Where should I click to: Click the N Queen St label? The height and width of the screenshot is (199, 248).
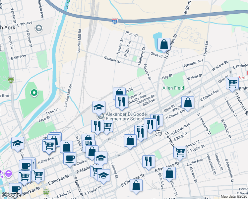29,38
